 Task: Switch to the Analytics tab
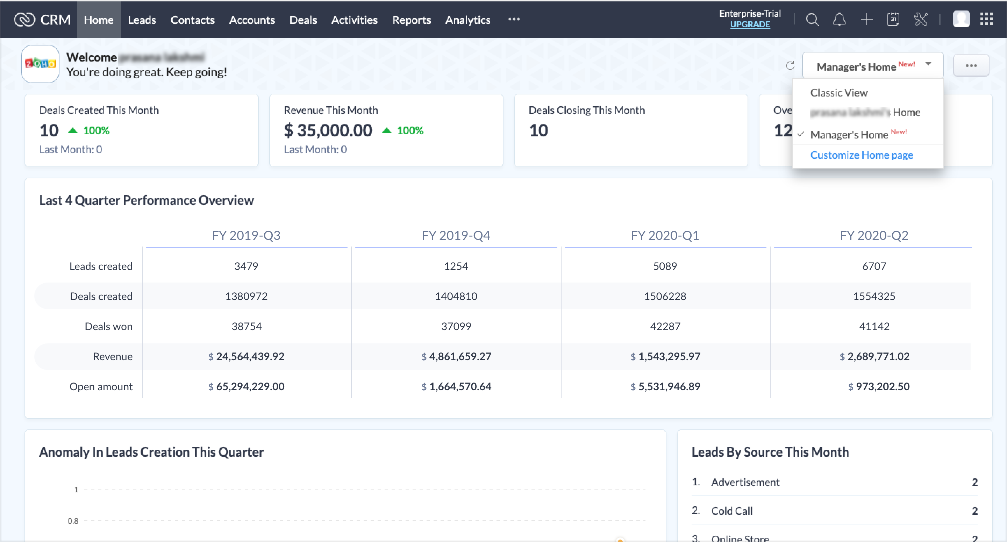[x=467, y=20]
